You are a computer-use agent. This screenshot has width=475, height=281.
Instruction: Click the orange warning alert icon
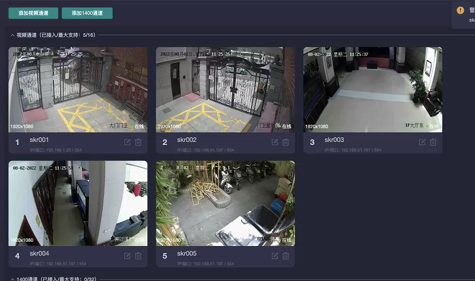[x=460, y=10]
